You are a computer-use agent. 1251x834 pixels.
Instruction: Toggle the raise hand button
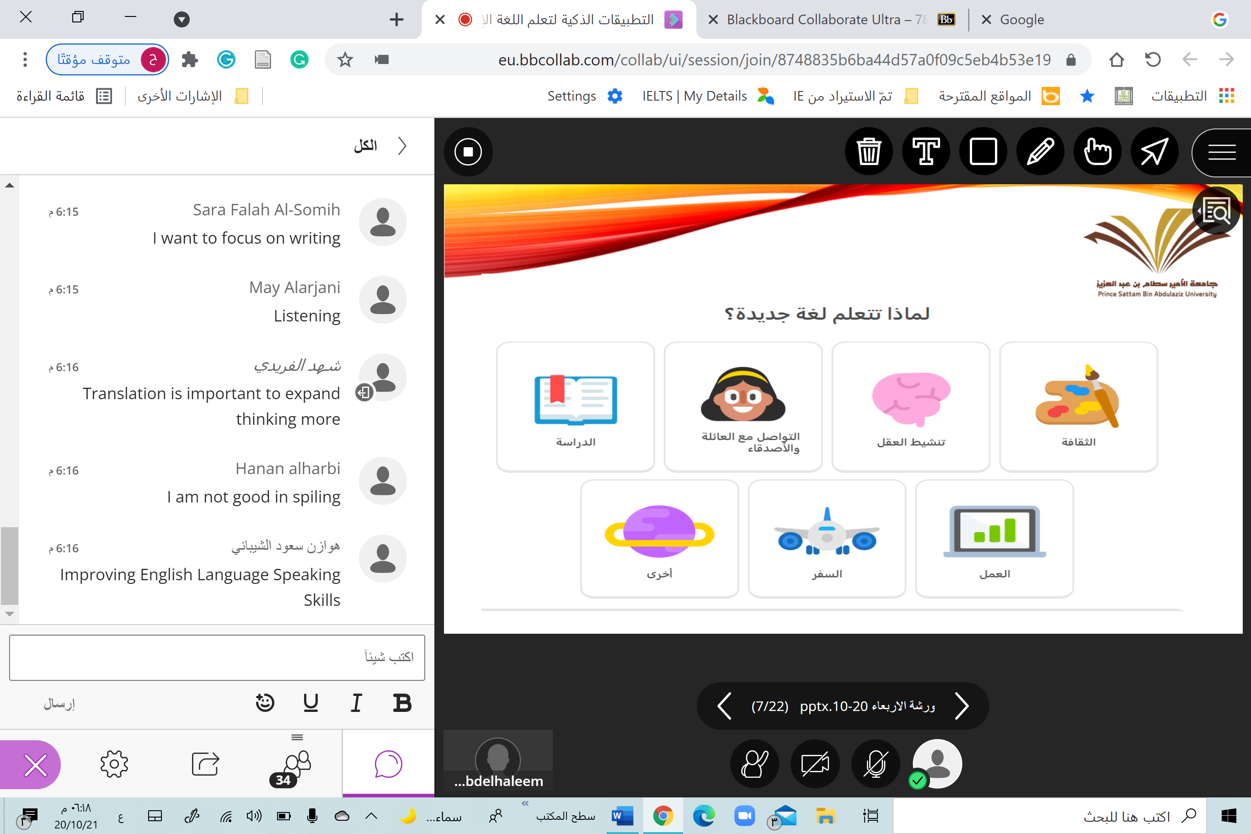pos(754,764)
